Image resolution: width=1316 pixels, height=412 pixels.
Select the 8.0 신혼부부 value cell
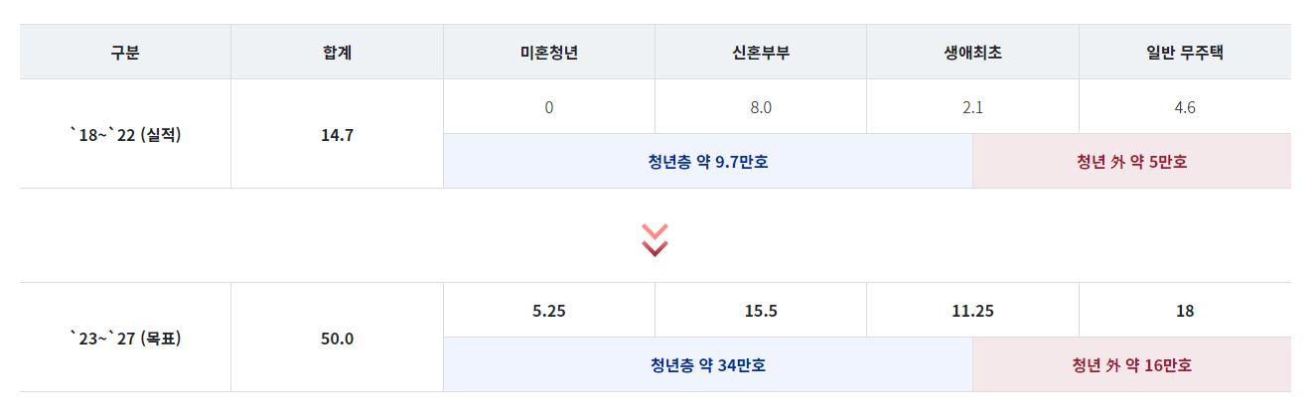[761, 107]
